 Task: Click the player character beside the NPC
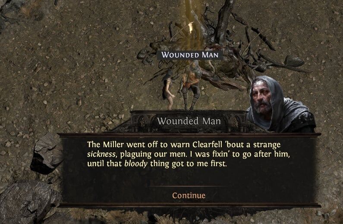pos(168,90)
